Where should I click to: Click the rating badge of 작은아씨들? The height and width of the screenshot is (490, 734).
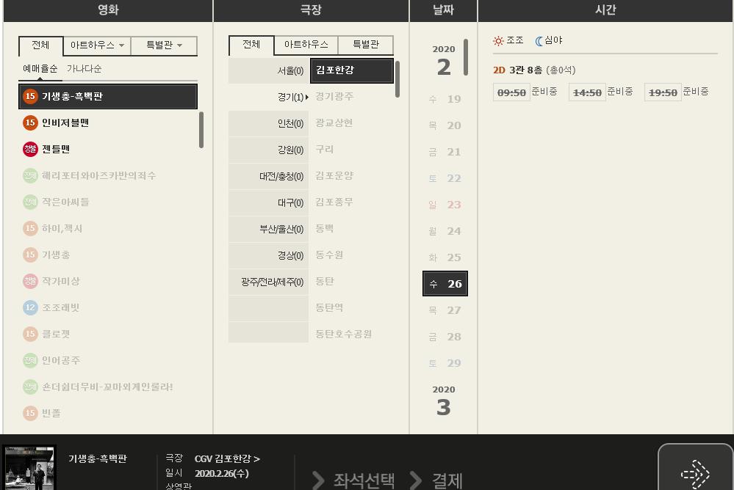[x=30, y=202]
